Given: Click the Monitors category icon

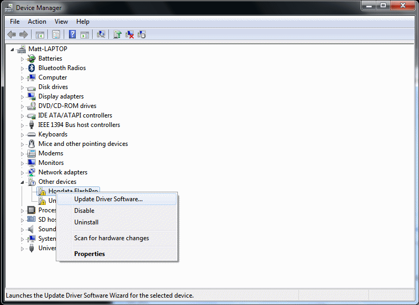Looking at the screenshot, I should click(32, 163).
